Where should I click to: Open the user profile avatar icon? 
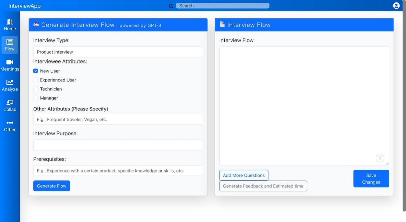click(396, 6)
